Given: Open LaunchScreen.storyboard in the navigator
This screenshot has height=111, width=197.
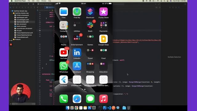Looking at the screenshot, I should (x=24, y=28).
